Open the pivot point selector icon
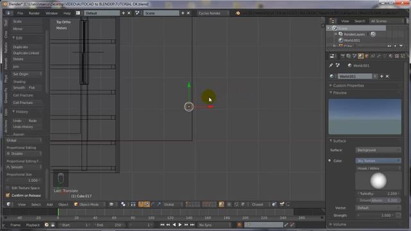Viewport: 411px width, 231px height. click(x=123, y=204)
